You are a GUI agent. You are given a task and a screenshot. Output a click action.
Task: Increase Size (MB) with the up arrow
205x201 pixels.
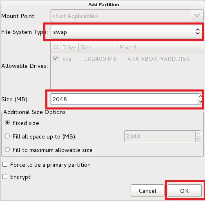(x=201, y=96)
